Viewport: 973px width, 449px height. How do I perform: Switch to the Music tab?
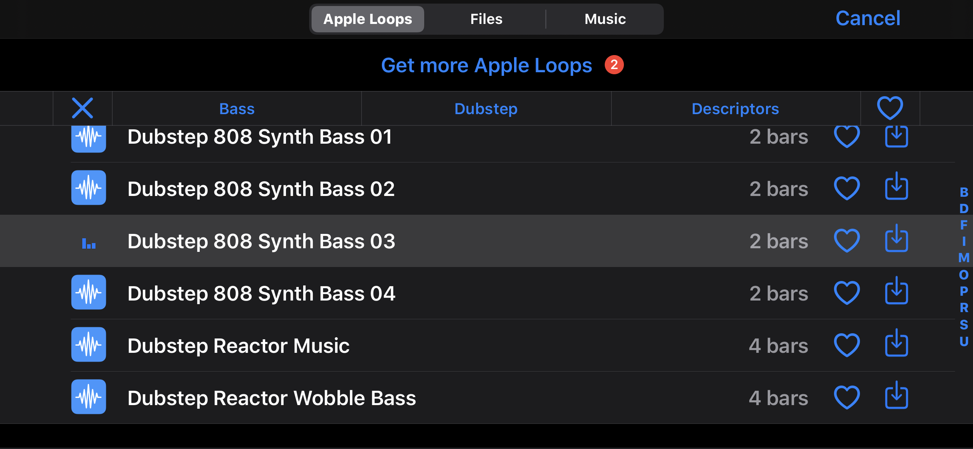click(605, 19)
